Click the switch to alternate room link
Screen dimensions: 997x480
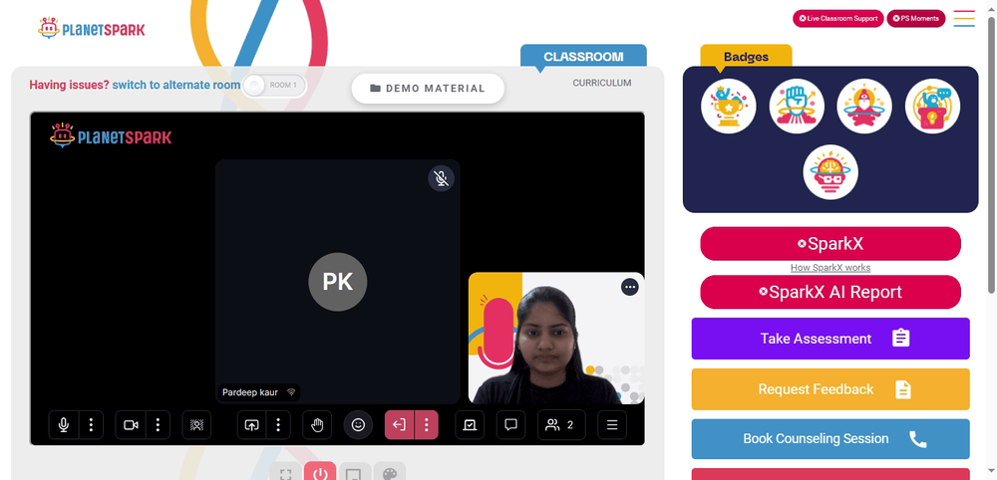176,85
